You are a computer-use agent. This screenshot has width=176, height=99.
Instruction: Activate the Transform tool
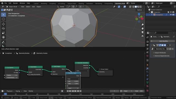3,37
